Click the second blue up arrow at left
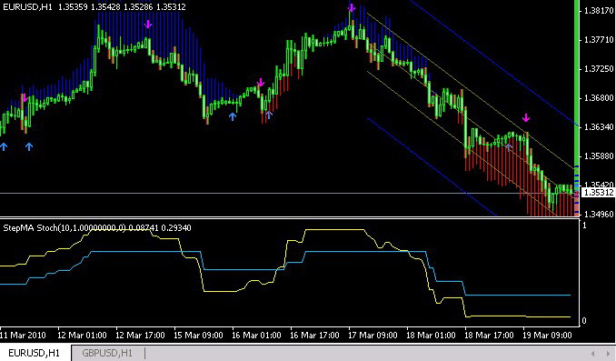 pos(29,146)
